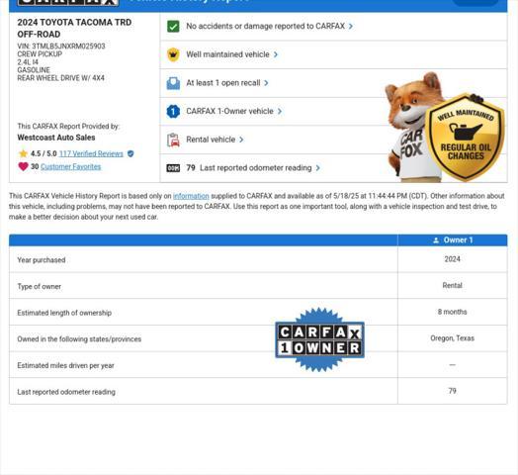Expand CARFAX 1-Owner vehicle chevron

(x=280, y=112)
